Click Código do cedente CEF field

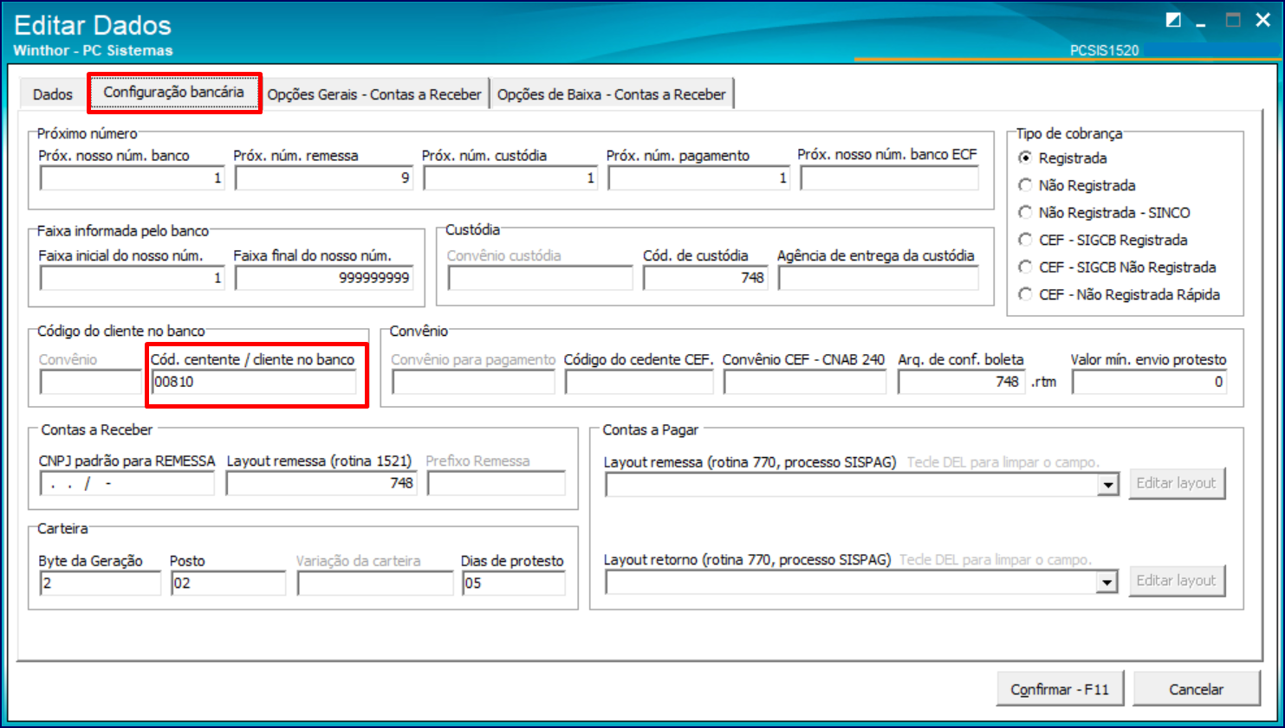point(639,382)
